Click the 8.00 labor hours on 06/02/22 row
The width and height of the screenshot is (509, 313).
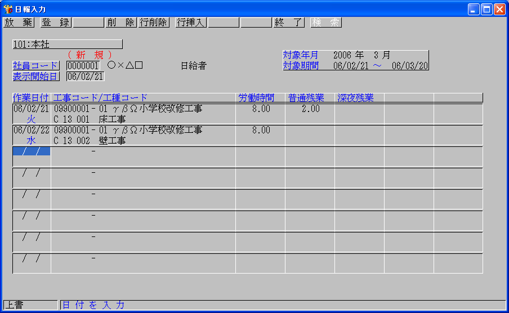(x=261, y=130)
